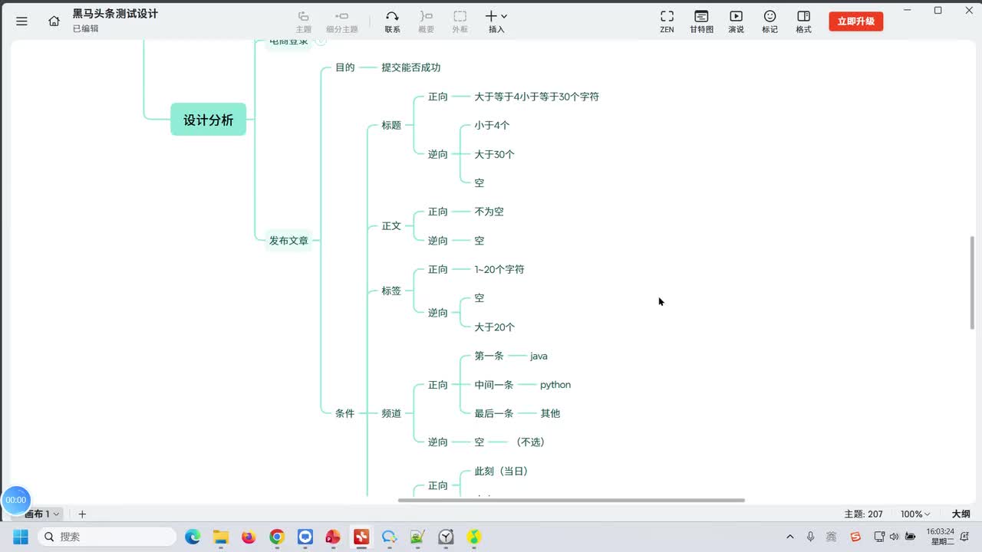This screenshot has width=982, height=552.
Task: Open the Insert (插入) dropdown
Action: pyautogui.click(x=496, y=21)
